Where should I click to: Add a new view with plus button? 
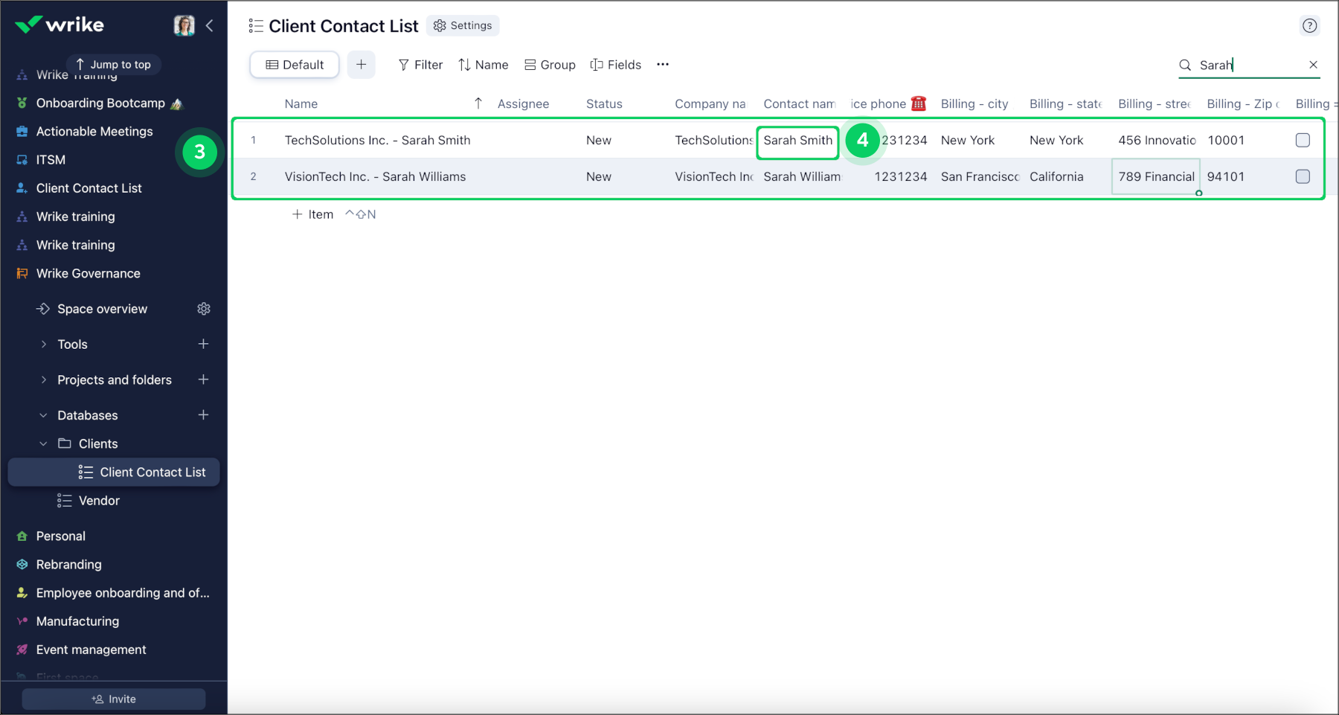click(361, 65)
